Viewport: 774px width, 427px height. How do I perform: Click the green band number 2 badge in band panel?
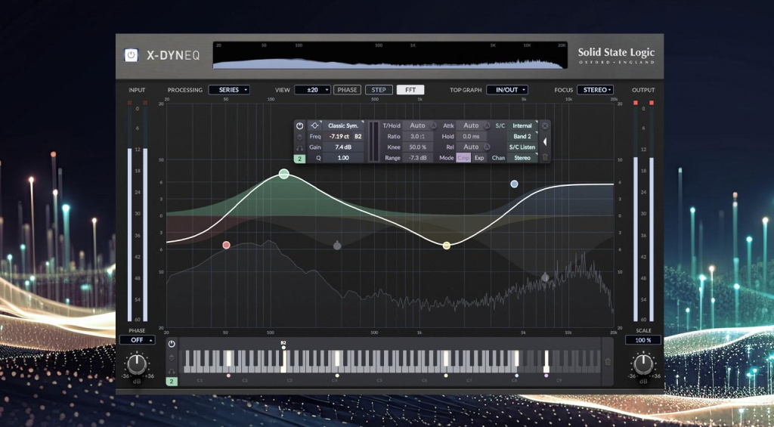(x=299, y=159)
